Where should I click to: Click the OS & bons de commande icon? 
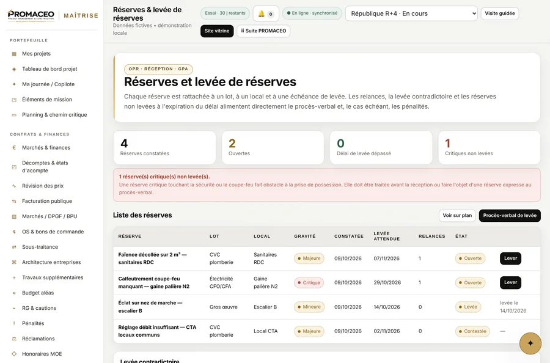[14, 232]
